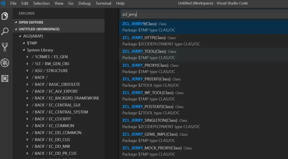Pick ZCL_JERRY_TOOL(Class) from results
The image size is (288, 159).
[x=203, y=55]
